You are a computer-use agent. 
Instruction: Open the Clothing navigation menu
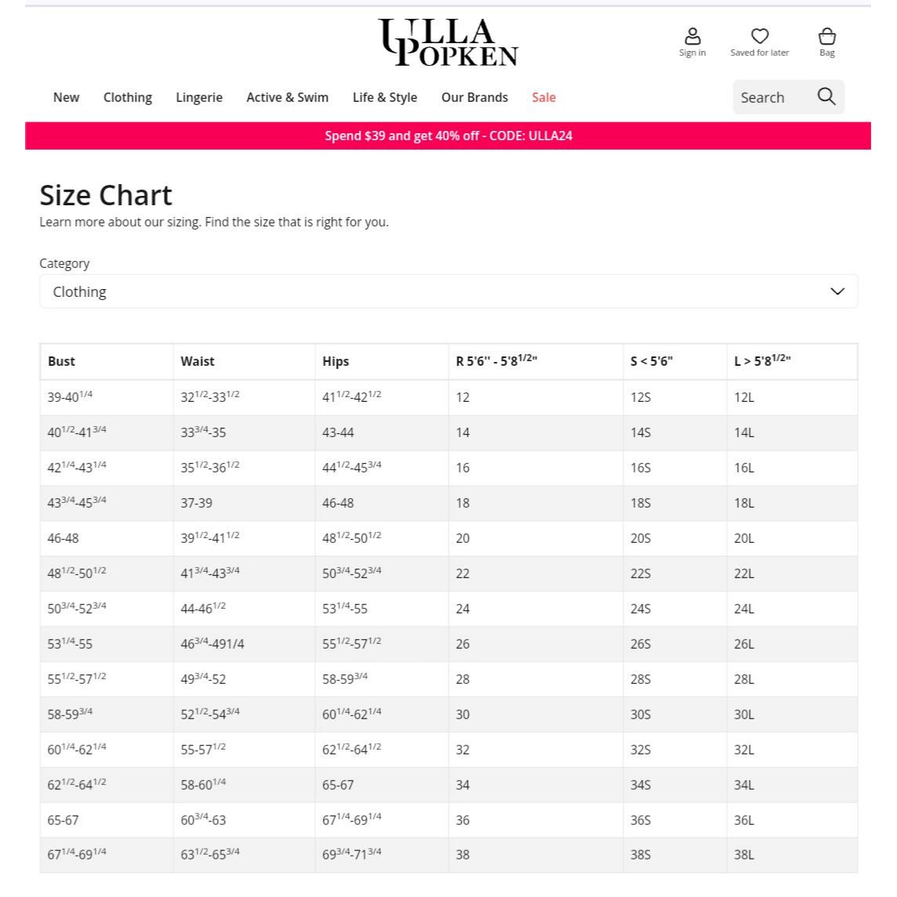(128, 97)
